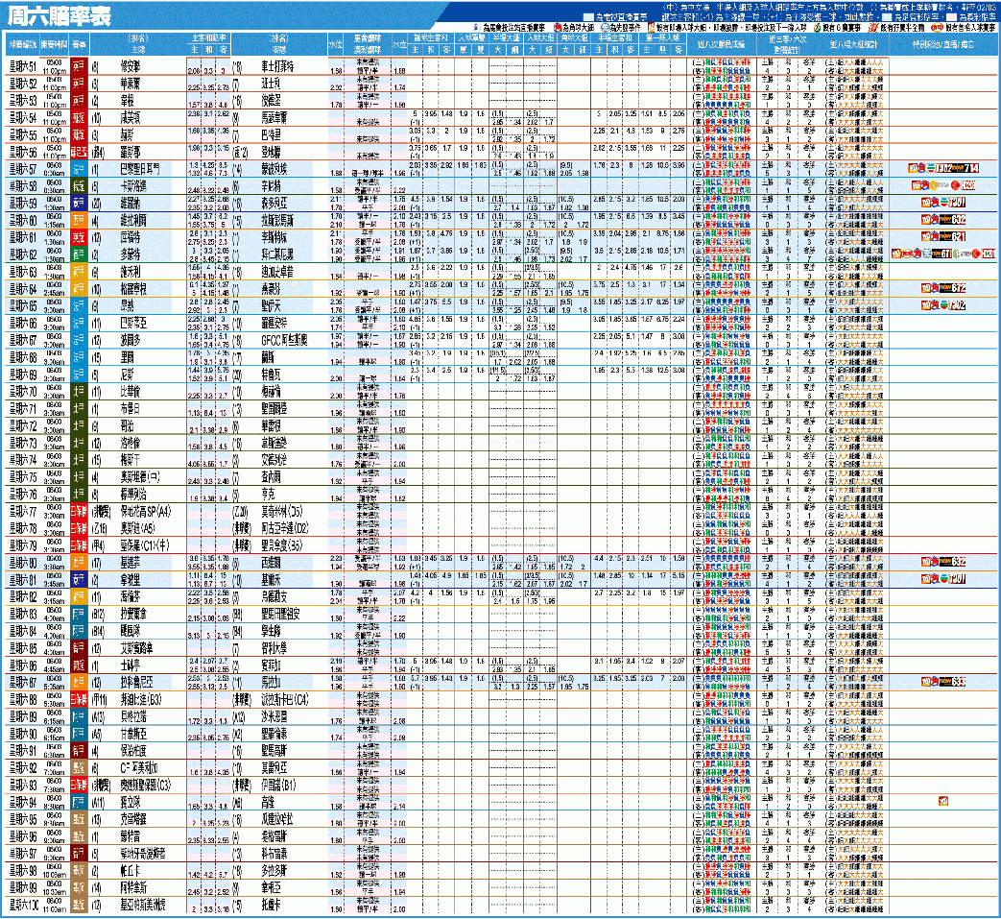This screenshot has width=1001, height=919.
Task: Click the match number cell 星期六 100
Action: 25,905
